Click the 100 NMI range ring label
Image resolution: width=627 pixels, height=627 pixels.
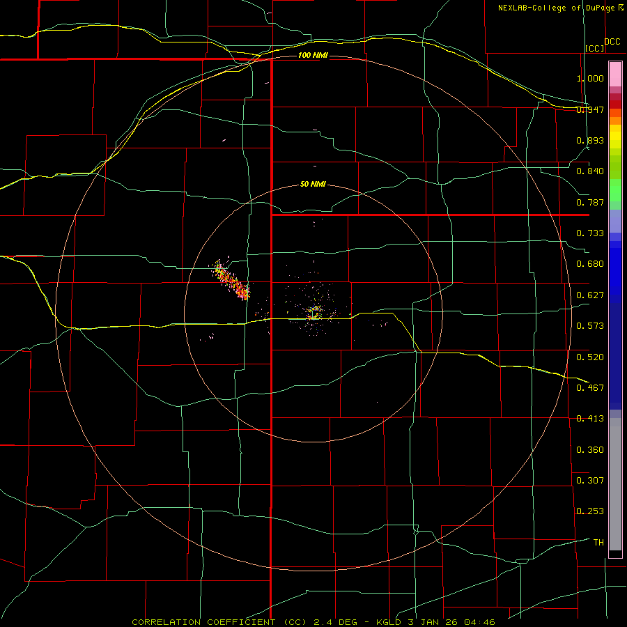313,55
